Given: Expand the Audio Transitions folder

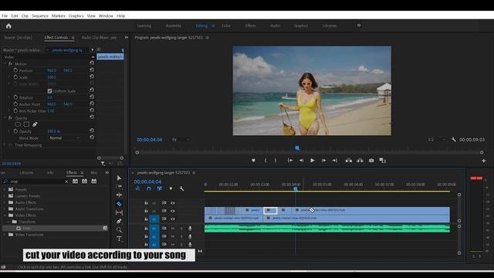Looking at the screenshot, I should (5, 209).
